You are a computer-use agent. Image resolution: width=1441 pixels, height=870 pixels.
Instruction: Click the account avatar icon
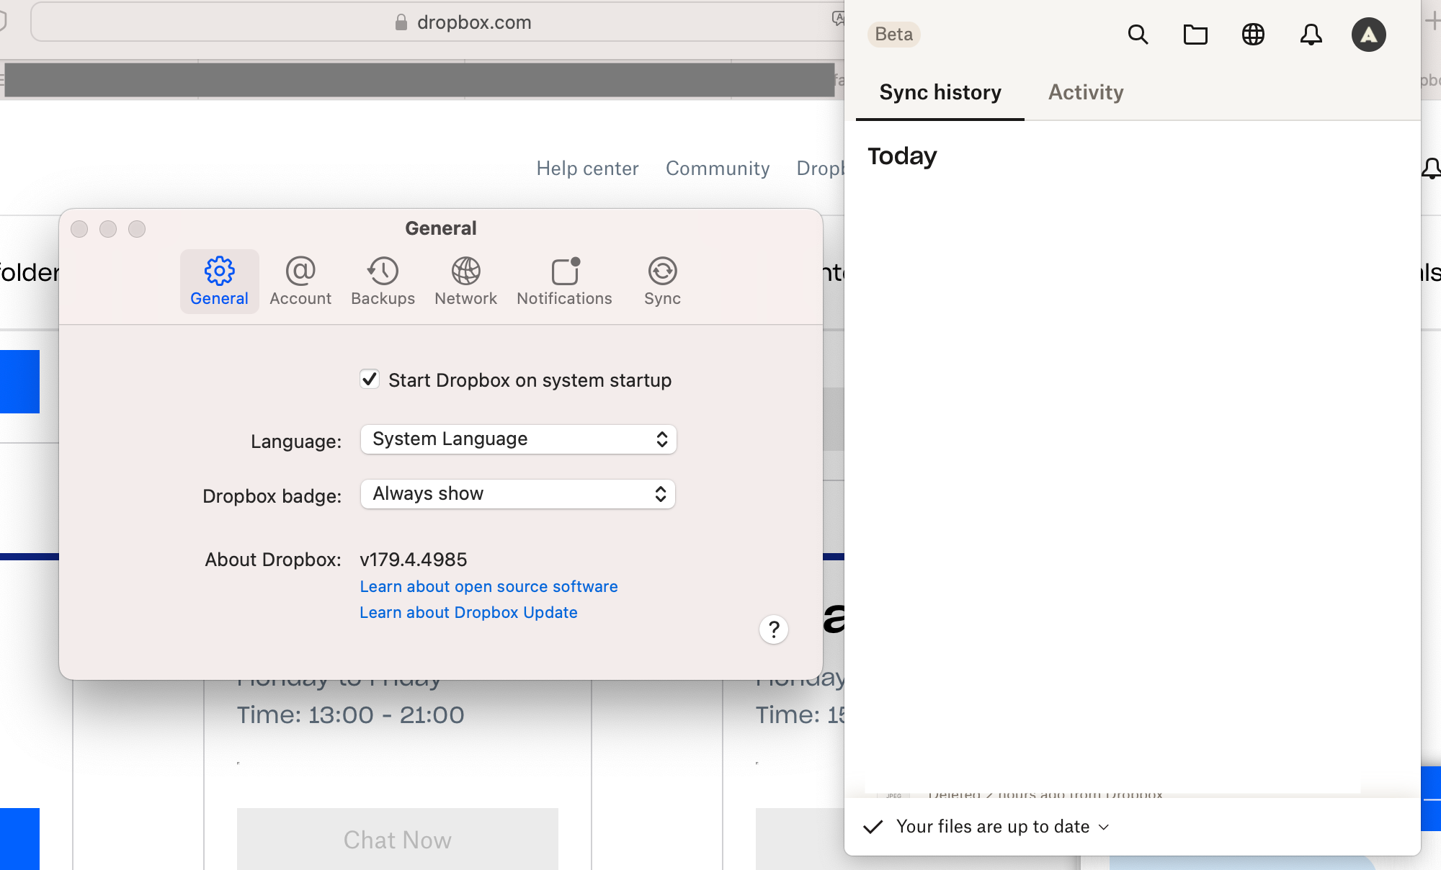[x=1368, y=35]
